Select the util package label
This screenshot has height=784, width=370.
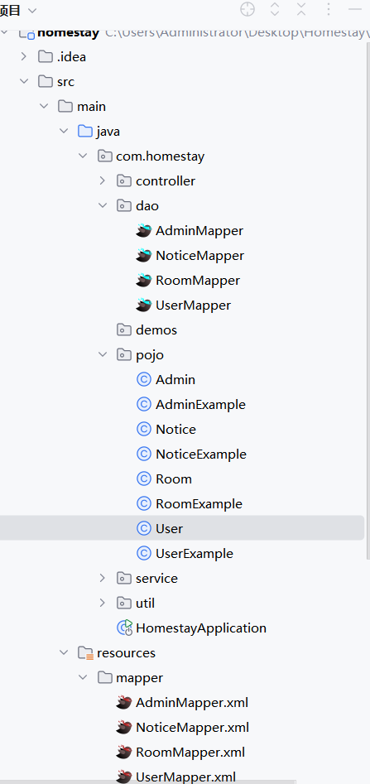[x=146, y=603]
